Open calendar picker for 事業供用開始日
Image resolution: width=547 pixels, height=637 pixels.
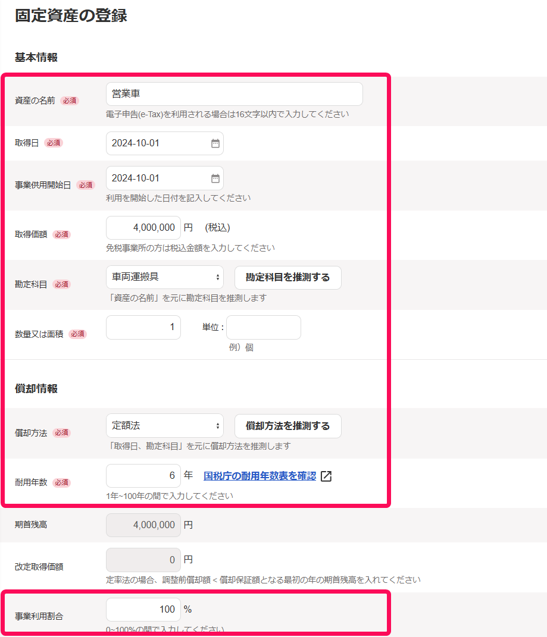(x=215, y=178)
